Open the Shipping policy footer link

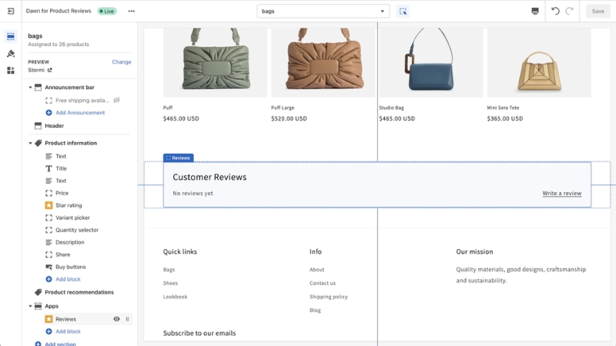tap(329, 297)
